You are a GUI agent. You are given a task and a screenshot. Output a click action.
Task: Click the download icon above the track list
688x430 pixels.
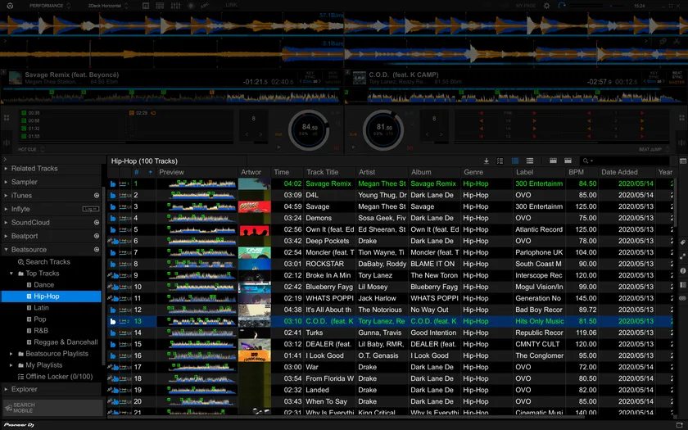coord(487,161)
